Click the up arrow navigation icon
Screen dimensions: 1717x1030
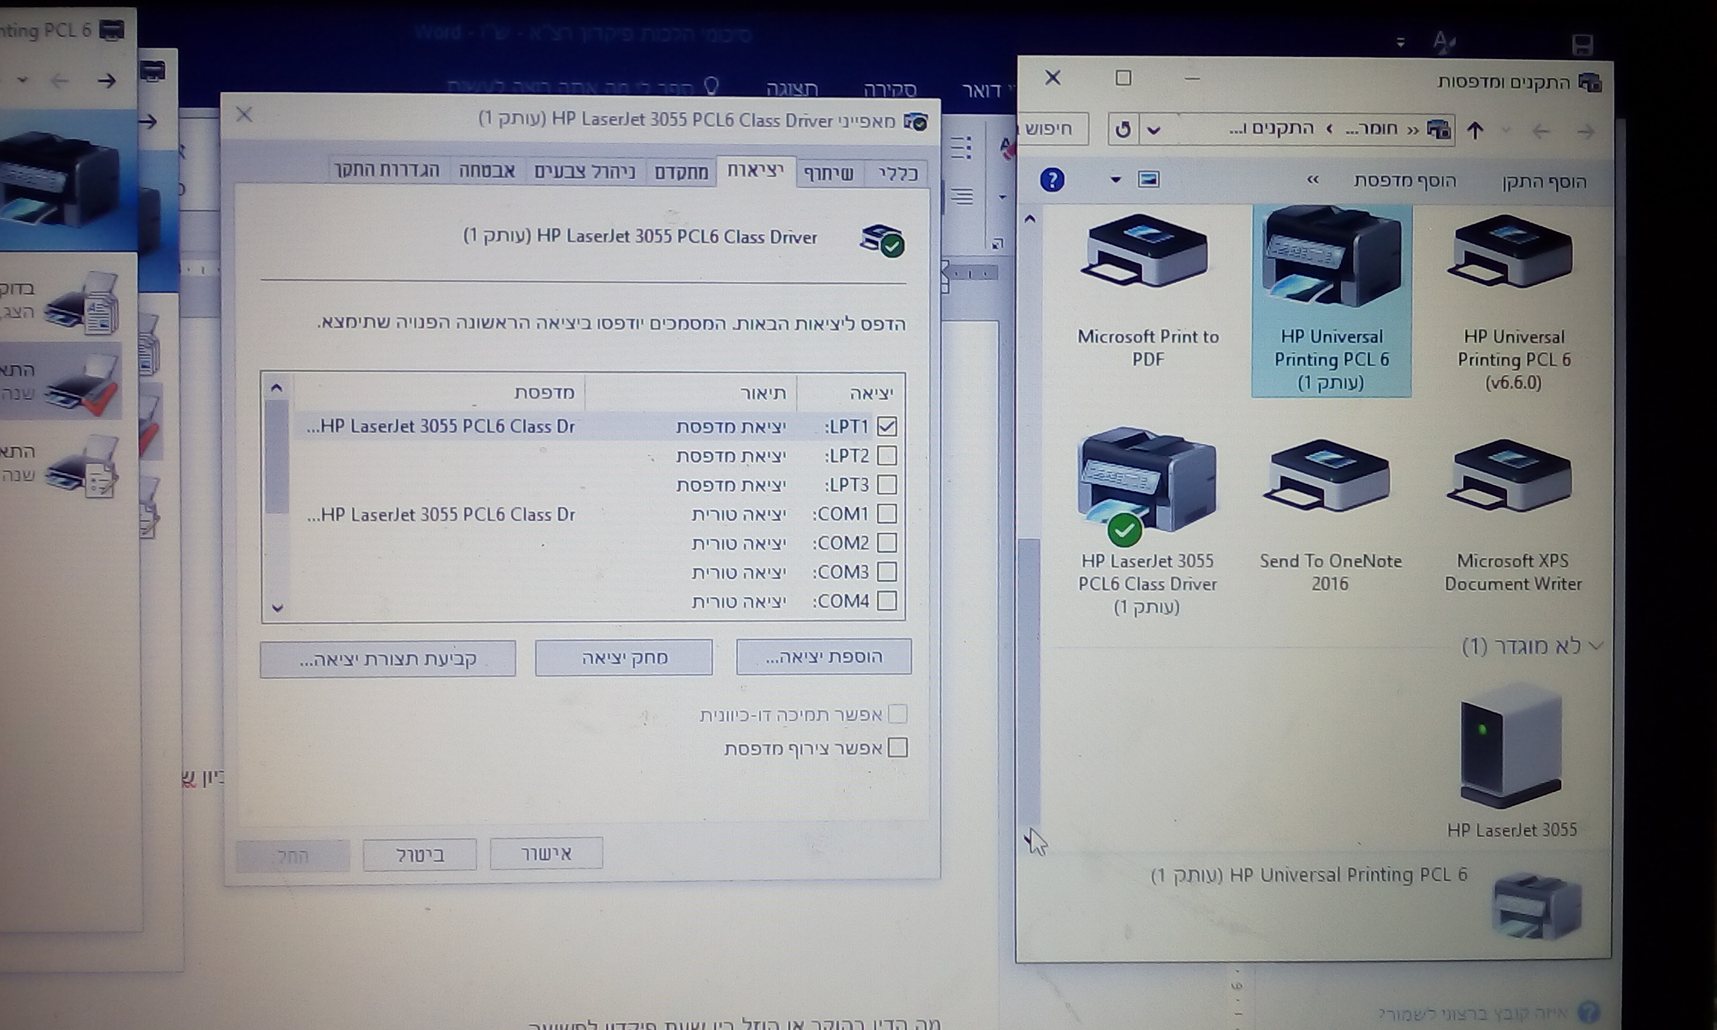point(1476,131)
